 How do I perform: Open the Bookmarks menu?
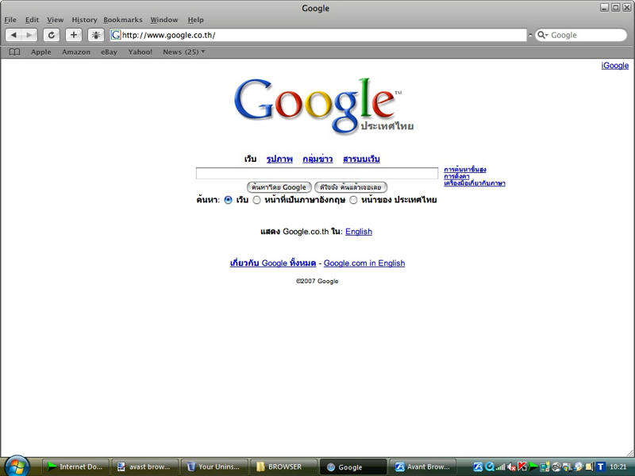[123, 20]
